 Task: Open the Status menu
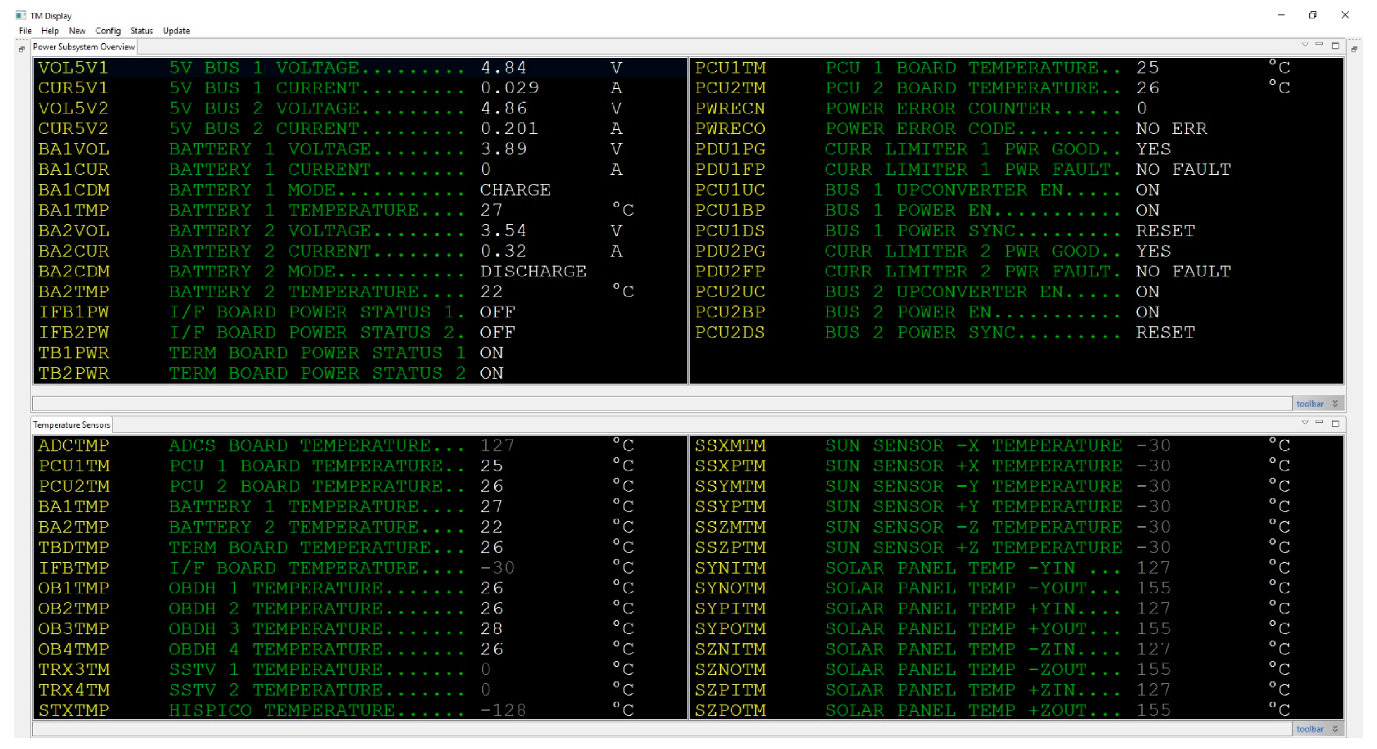click(x=142, y=31)
